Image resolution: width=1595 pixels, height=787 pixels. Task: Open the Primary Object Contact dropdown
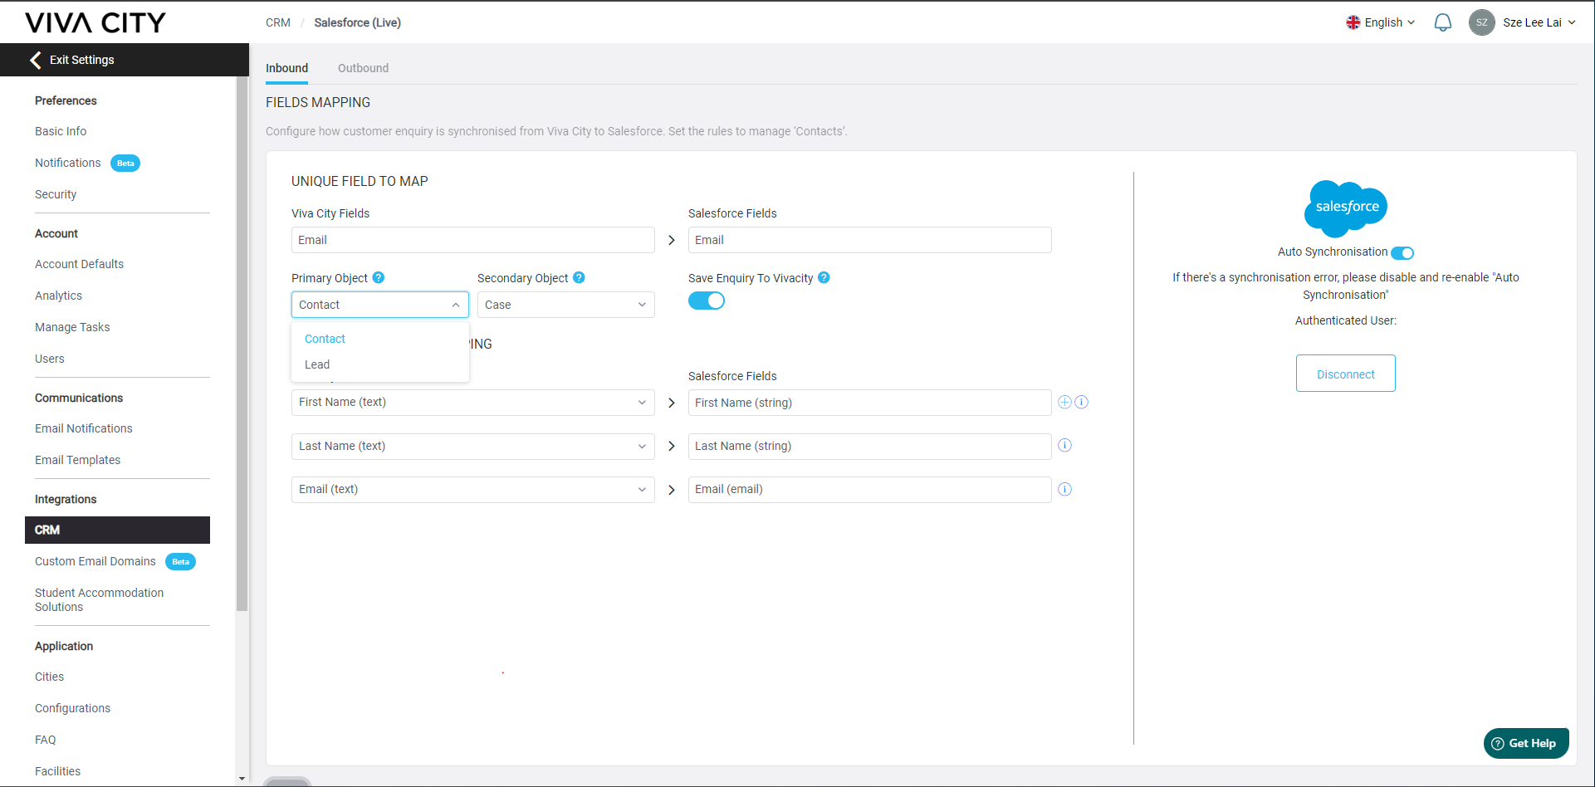[x=380, y=305]
